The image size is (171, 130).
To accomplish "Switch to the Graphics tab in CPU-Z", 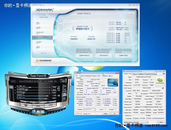I will coord(105,76).
